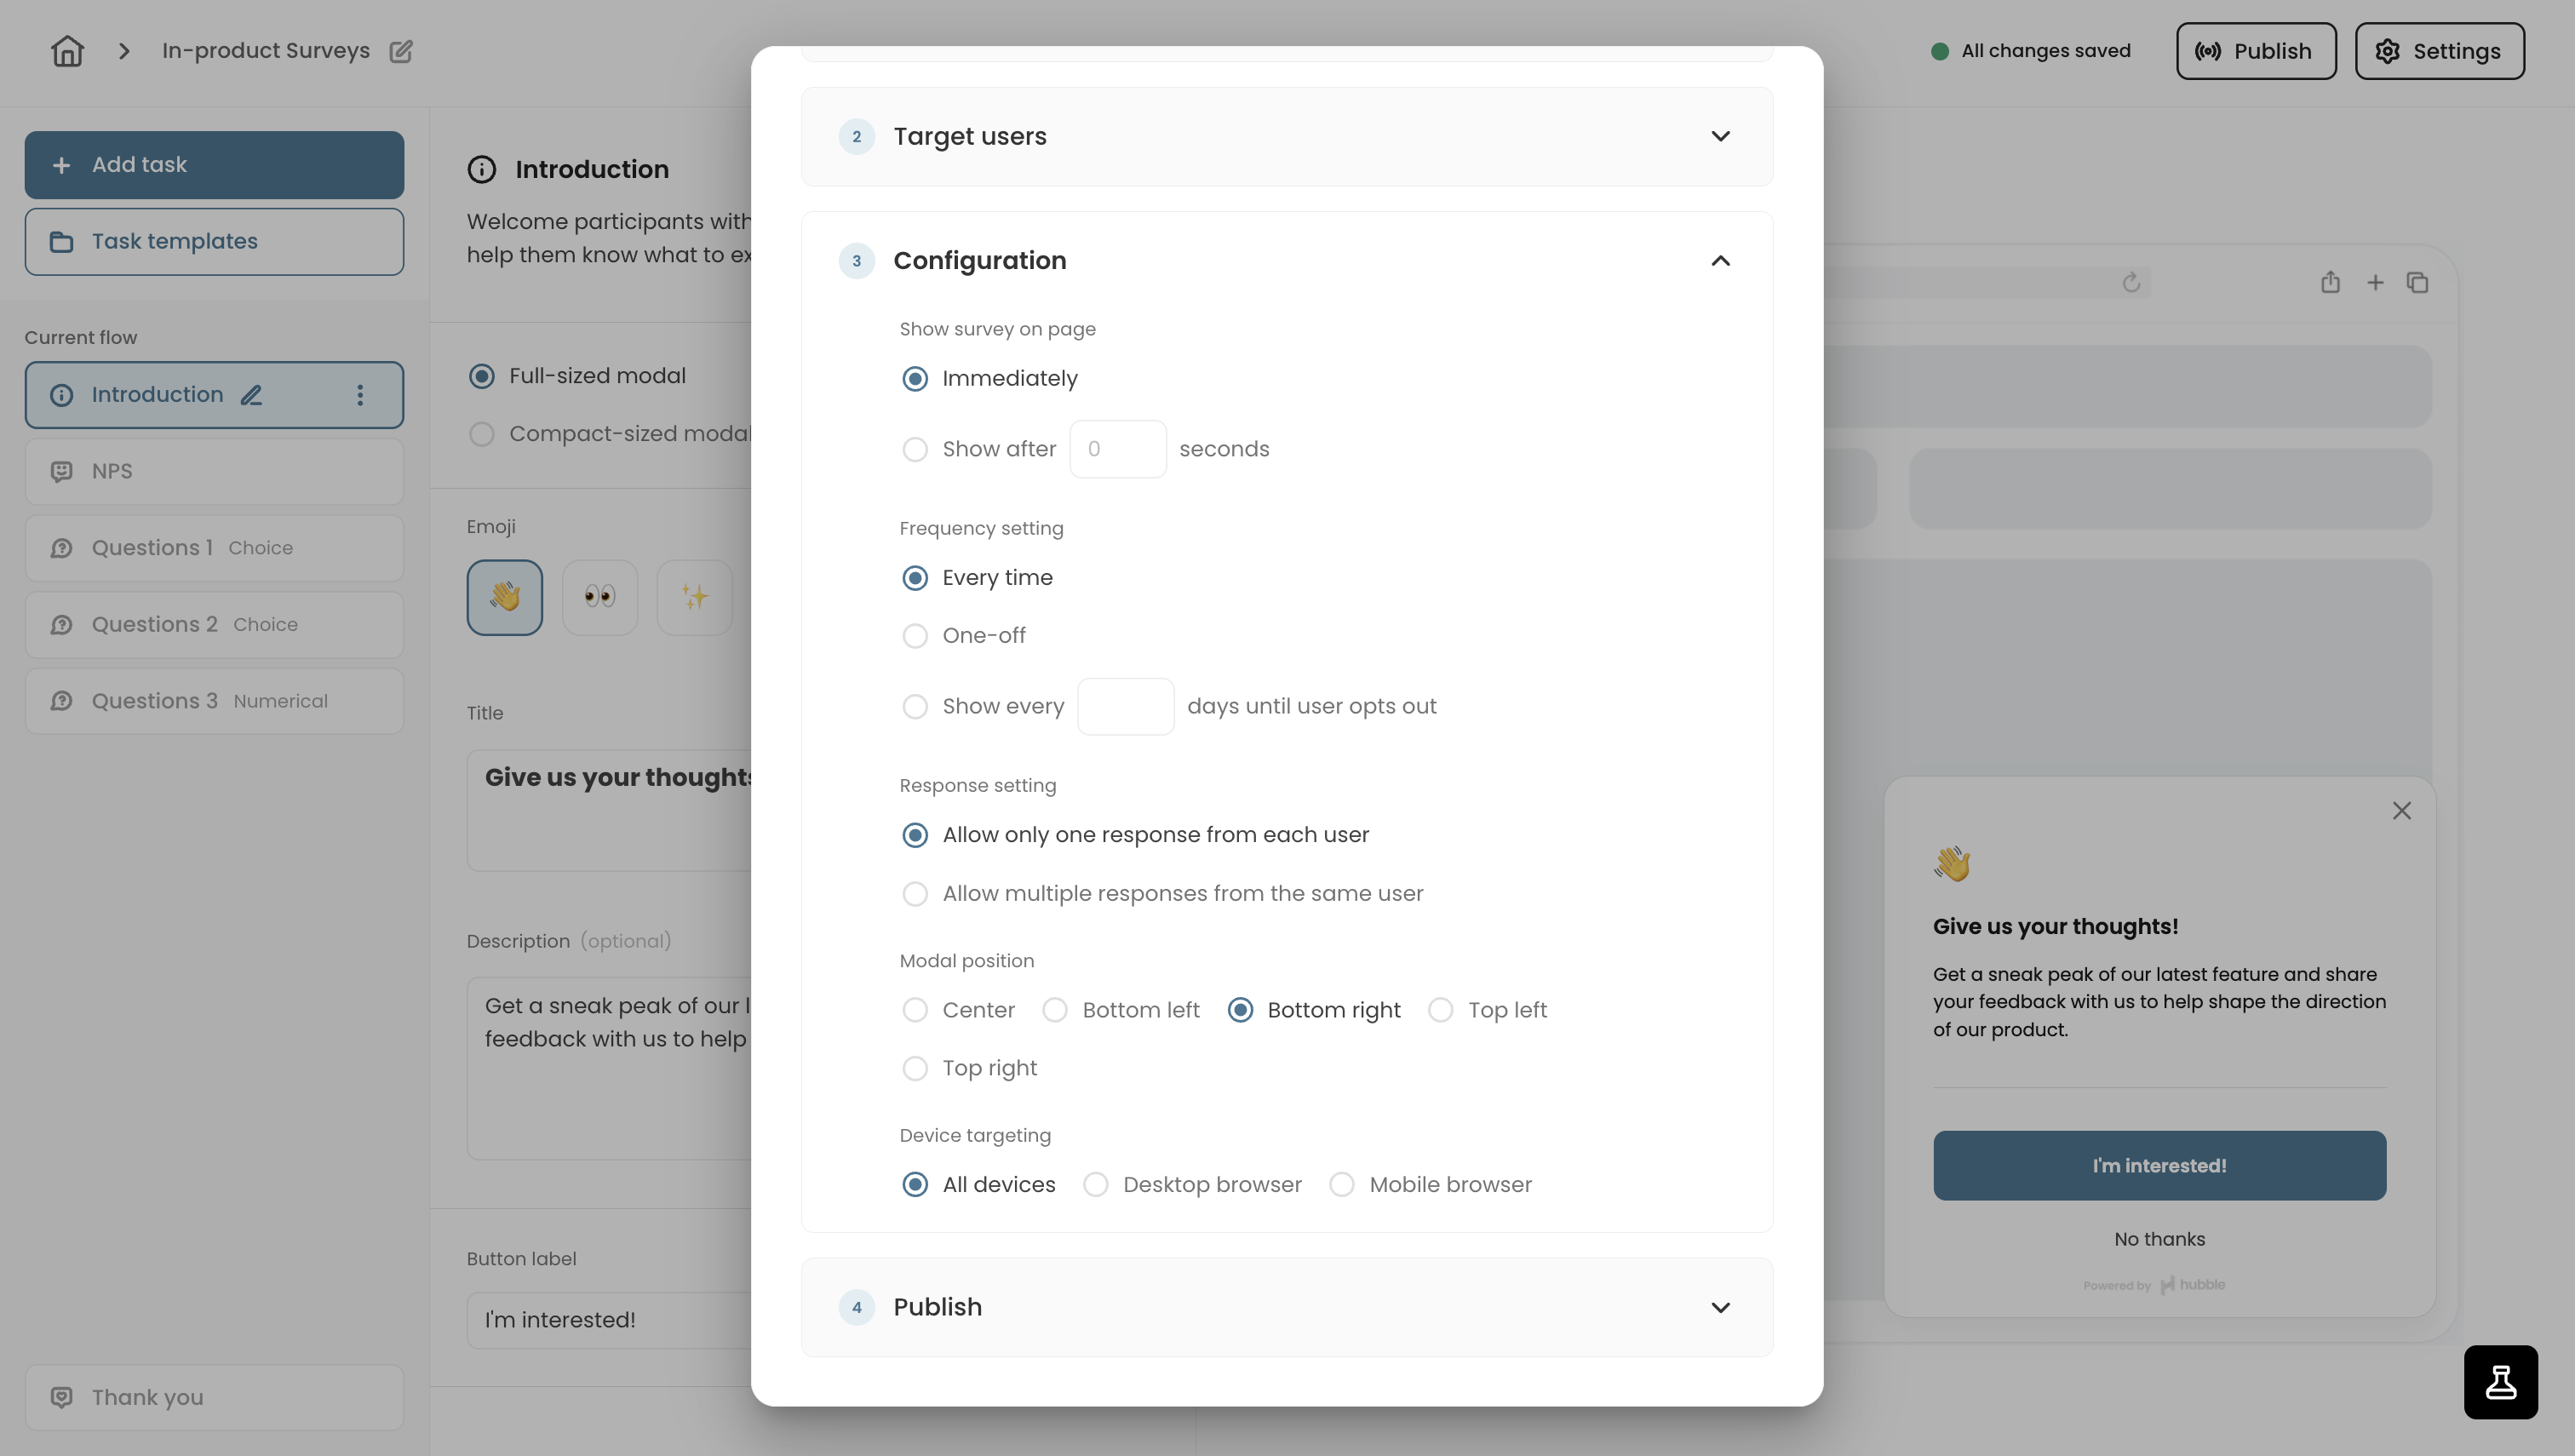Select the NPS task in current flow
Image resolution: width=2575 pixels, height=1456 pixels.
pyautogui.click(x=214, y=471)
